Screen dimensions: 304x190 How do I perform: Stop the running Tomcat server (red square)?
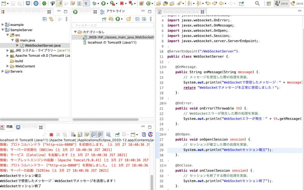click(x=51, y=134)
